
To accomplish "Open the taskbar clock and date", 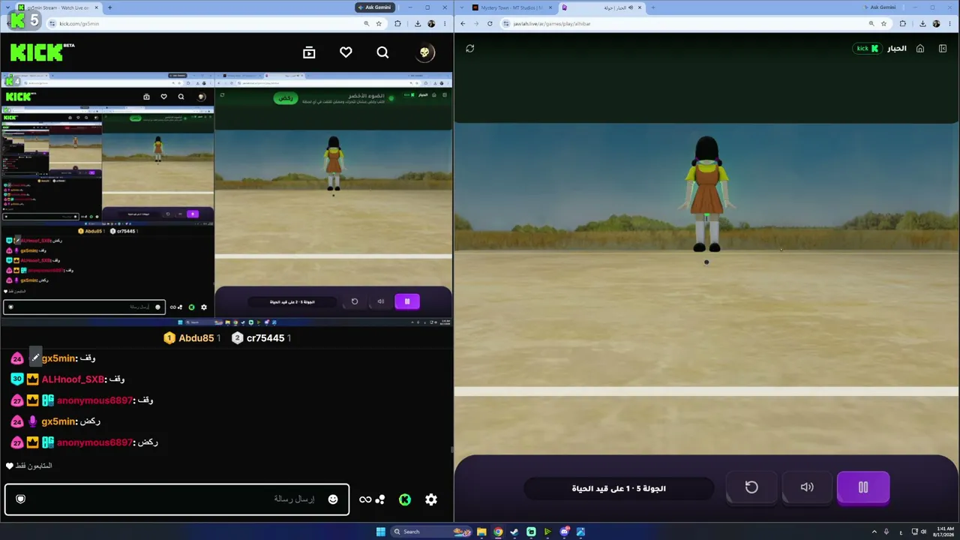I will [x=943, y=532].
